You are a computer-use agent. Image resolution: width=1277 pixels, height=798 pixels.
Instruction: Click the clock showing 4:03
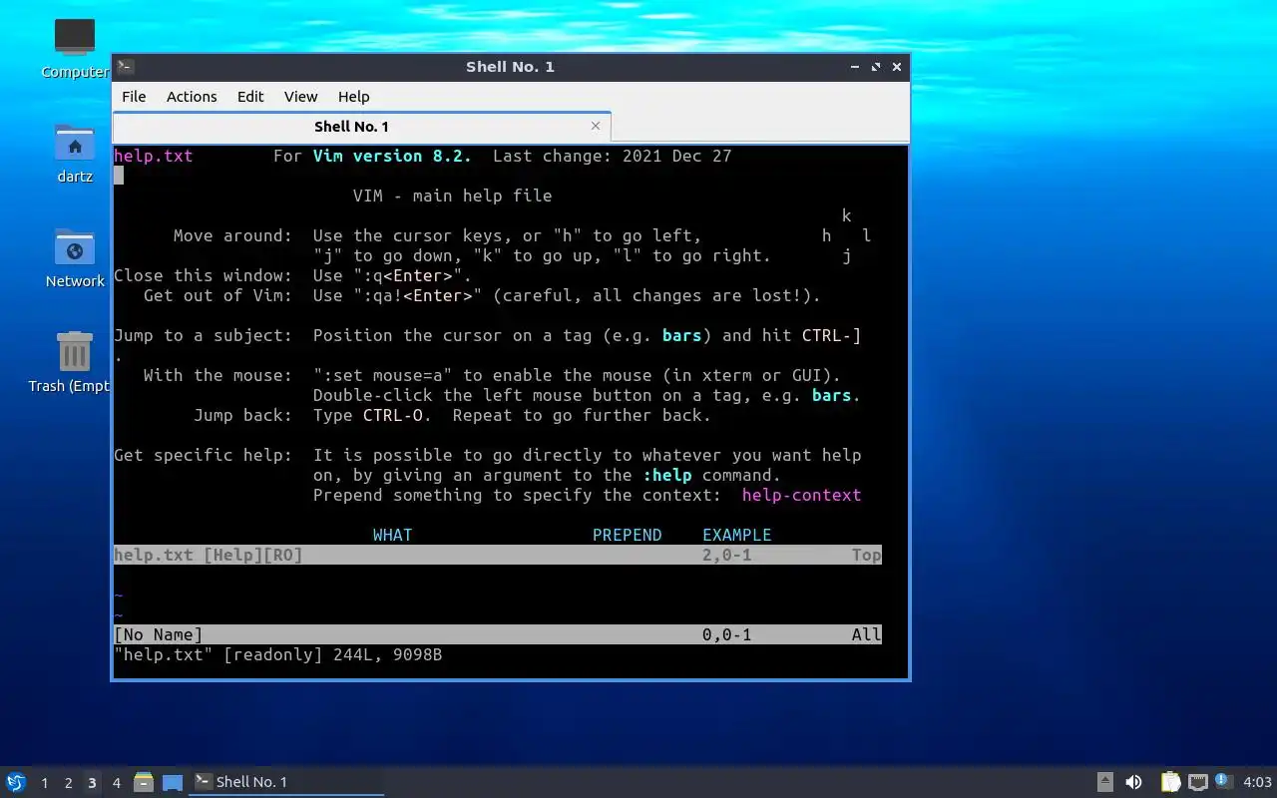pyautogui.click(x=1257, y=782)
